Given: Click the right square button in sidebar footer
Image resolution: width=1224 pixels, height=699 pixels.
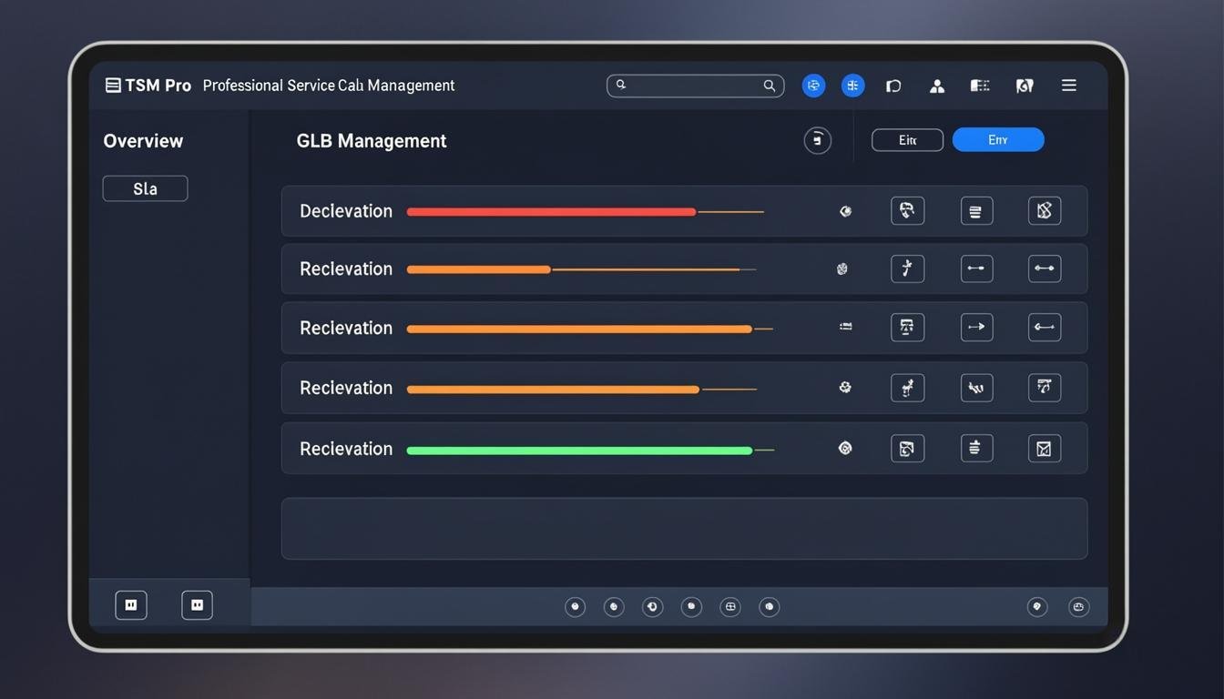Looking at the screenshot, I should click(197, 605).
